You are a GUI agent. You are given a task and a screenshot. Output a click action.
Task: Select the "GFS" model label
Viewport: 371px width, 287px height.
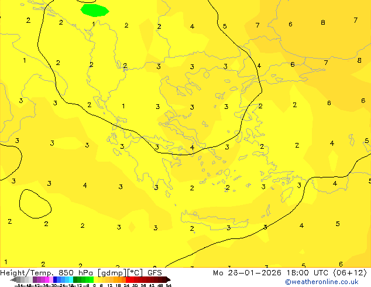(x=154, y=273)
